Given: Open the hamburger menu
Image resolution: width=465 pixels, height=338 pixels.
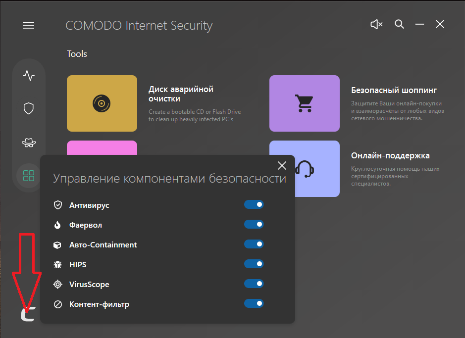Looking at the screenshot, I should [x=29, y=25].
